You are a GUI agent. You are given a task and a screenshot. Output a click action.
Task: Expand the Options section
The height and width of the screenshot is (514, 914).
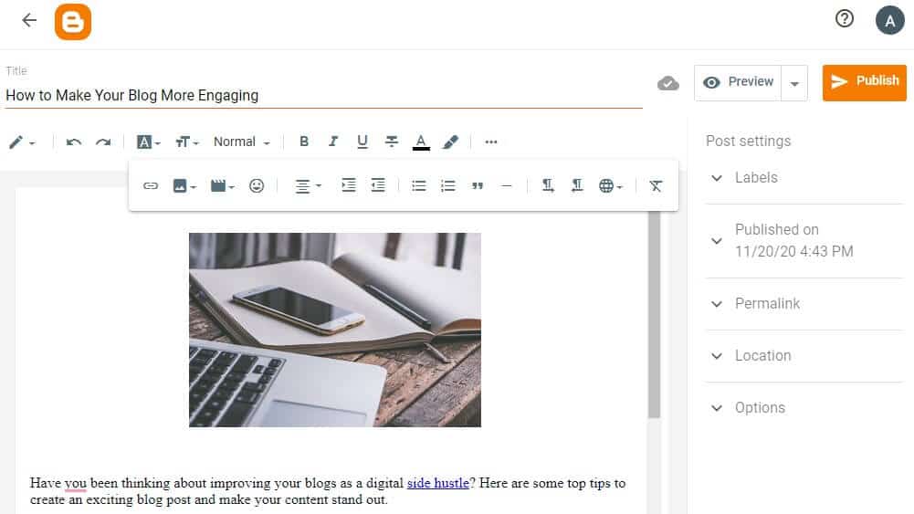click(804, 407)
